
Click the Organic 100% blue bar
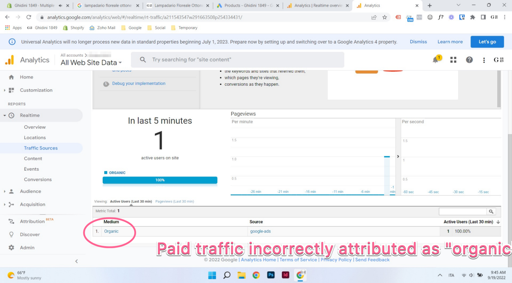(x=160, y=180)
